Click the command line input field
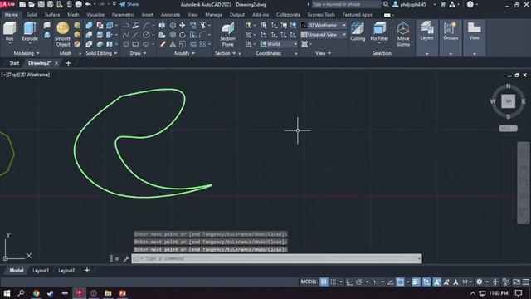This screenshot has width=531, height=299. pyautogui.click(x=276, y=258)
